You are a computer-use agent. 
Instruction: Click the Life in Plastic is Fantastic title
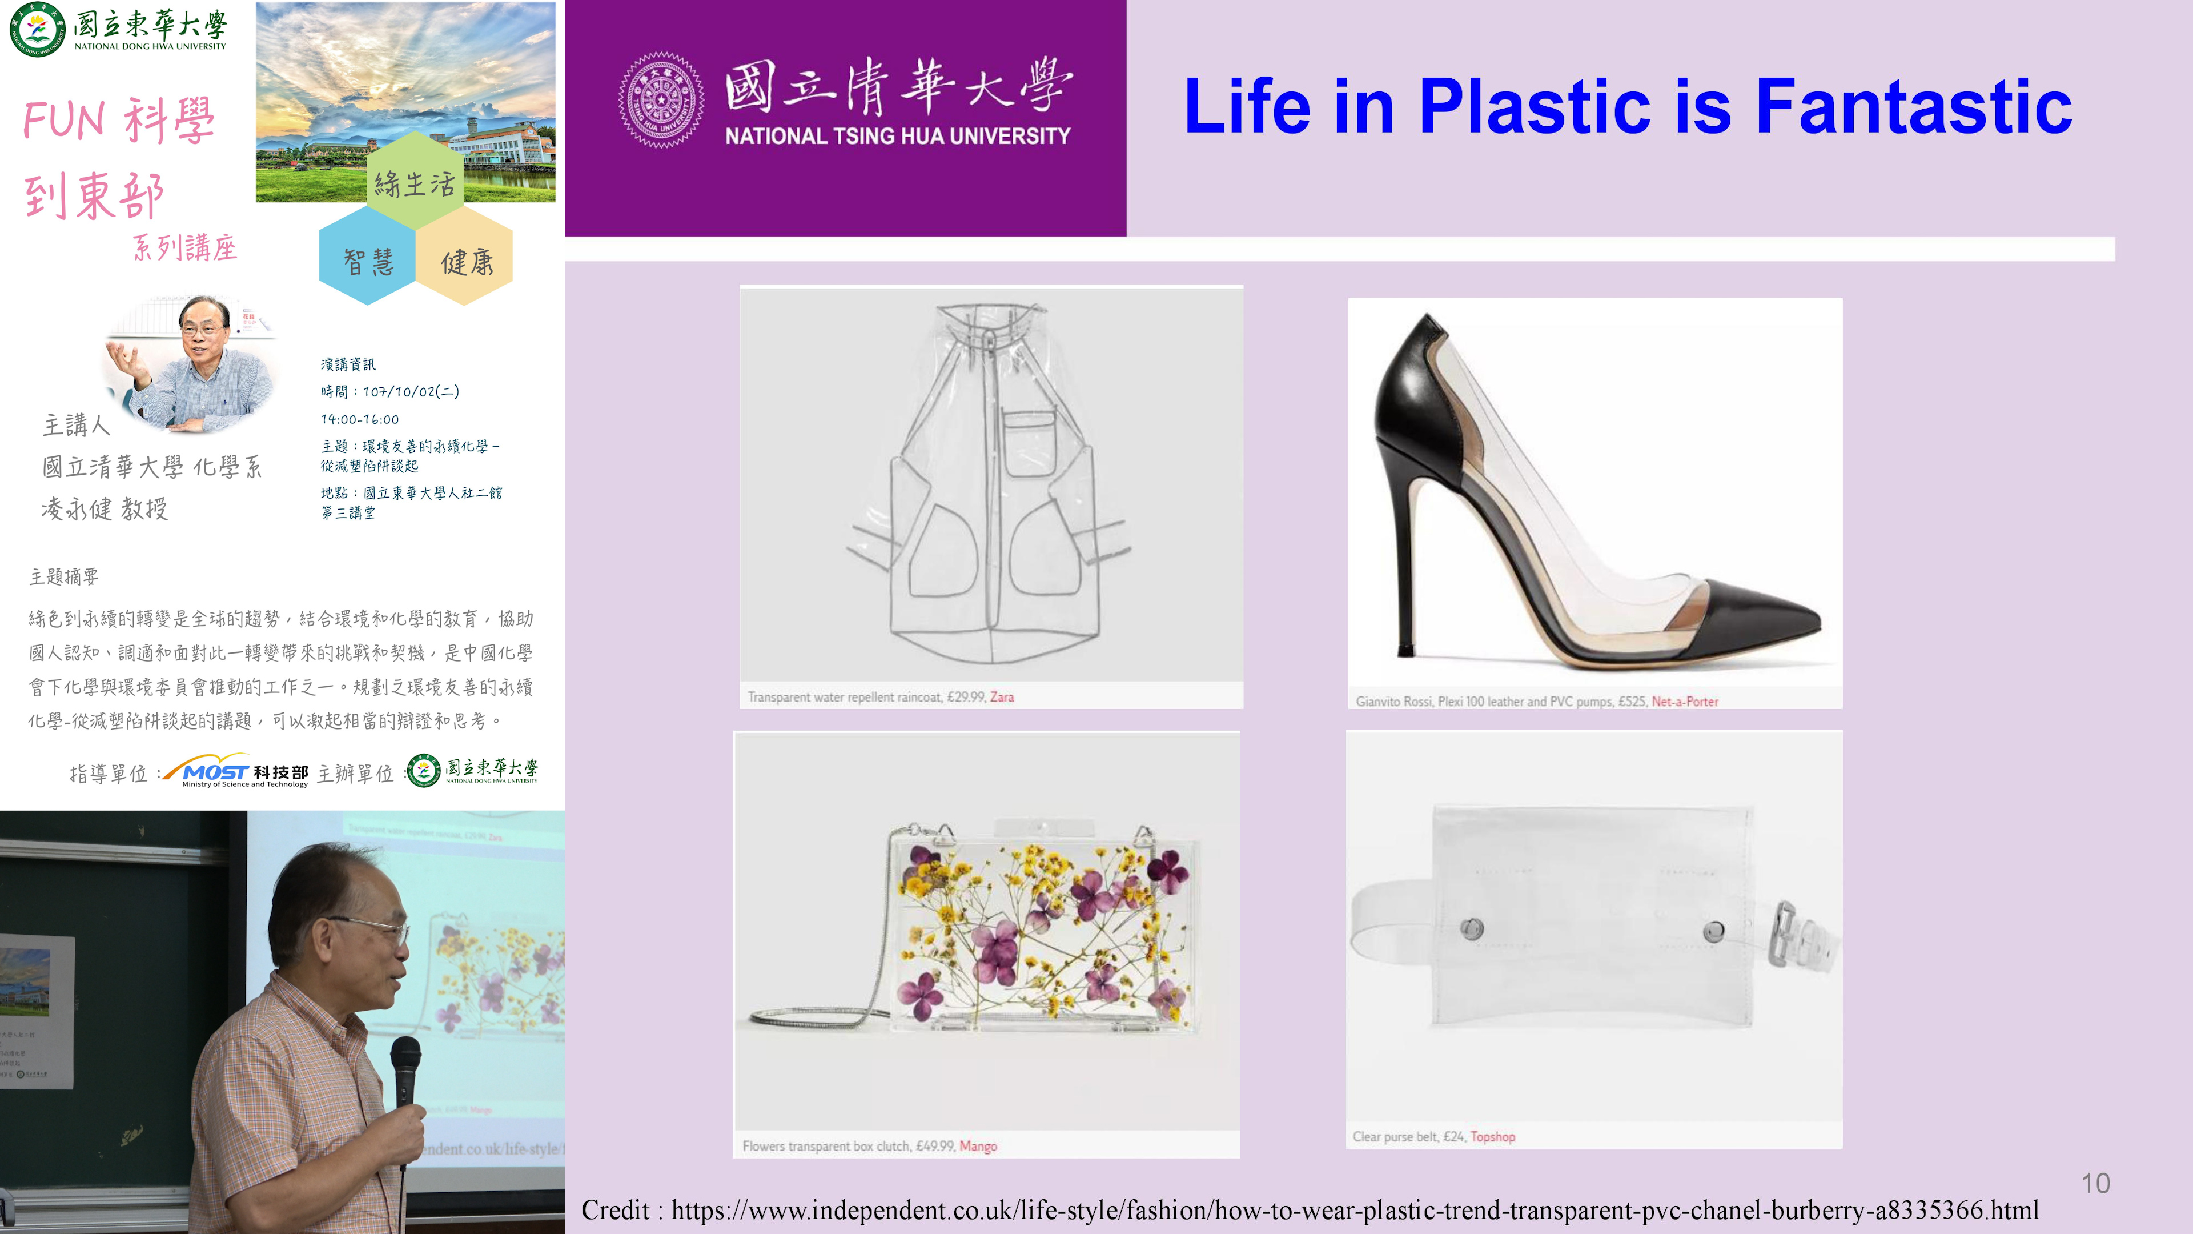(x=1627, y=106)
